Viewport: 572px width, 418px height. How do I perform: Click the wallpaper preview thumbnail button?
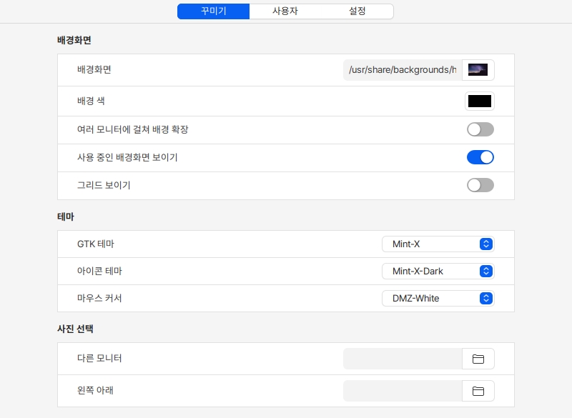pos(478,70)
